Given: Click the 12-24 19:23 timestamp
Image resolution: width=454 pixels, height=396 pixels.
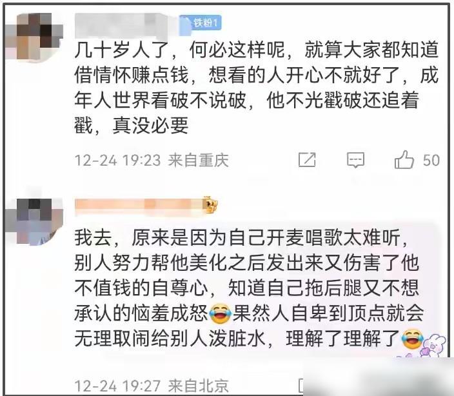Looking at the screenshot, I should coord(117,160).
